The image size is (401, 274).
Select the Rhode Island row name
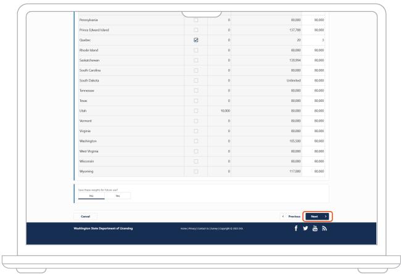[x=89, y=50]
